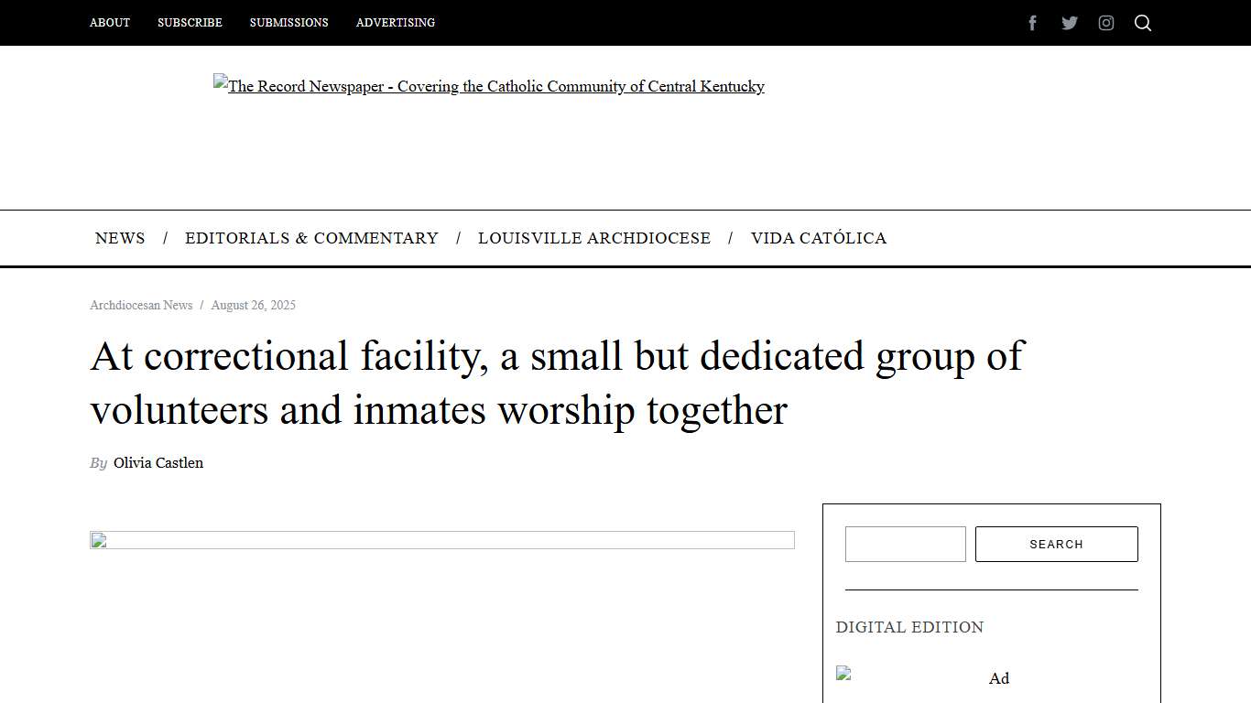Screen dimensions: 1251x703
Task: Open the SUBMISSIONS page
Action: click(288, 23)
